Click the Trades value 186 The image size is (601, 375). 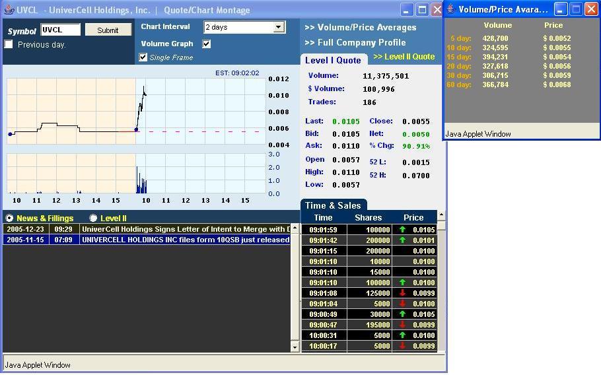[369, 102]
